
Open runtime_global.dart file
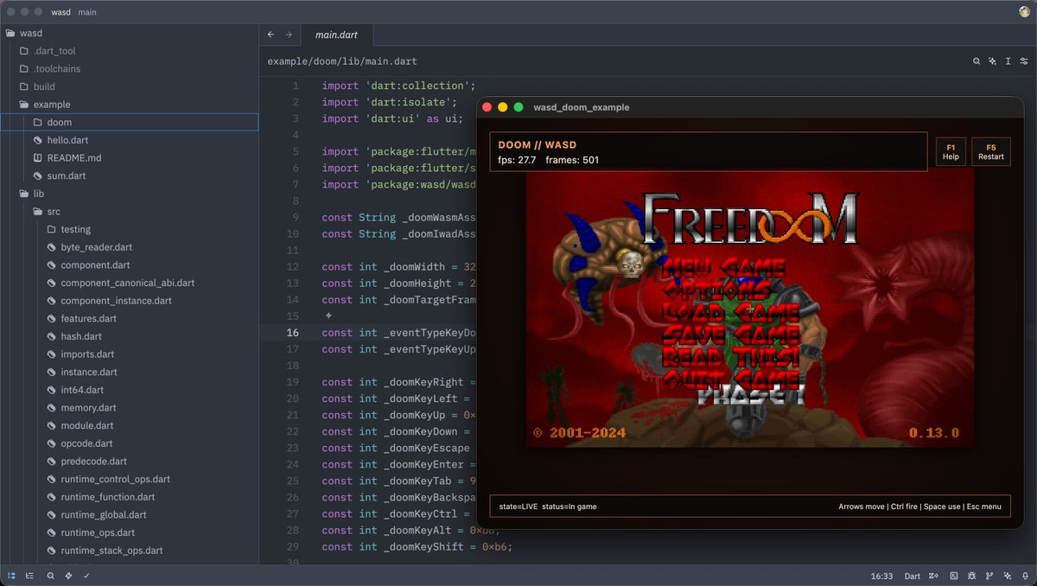coord(130,515)
